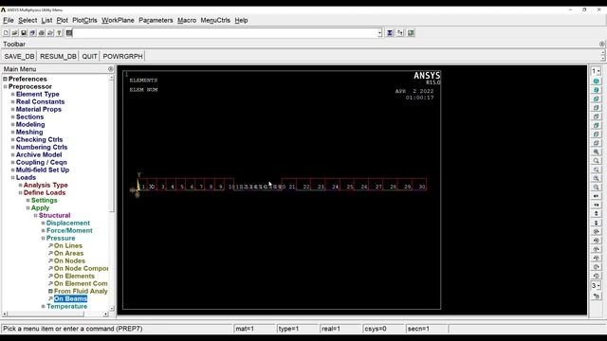Click the Dynamic Model Mode icon
The width and height of the screenshot is (607, 341).
click(x=597, y=296)
